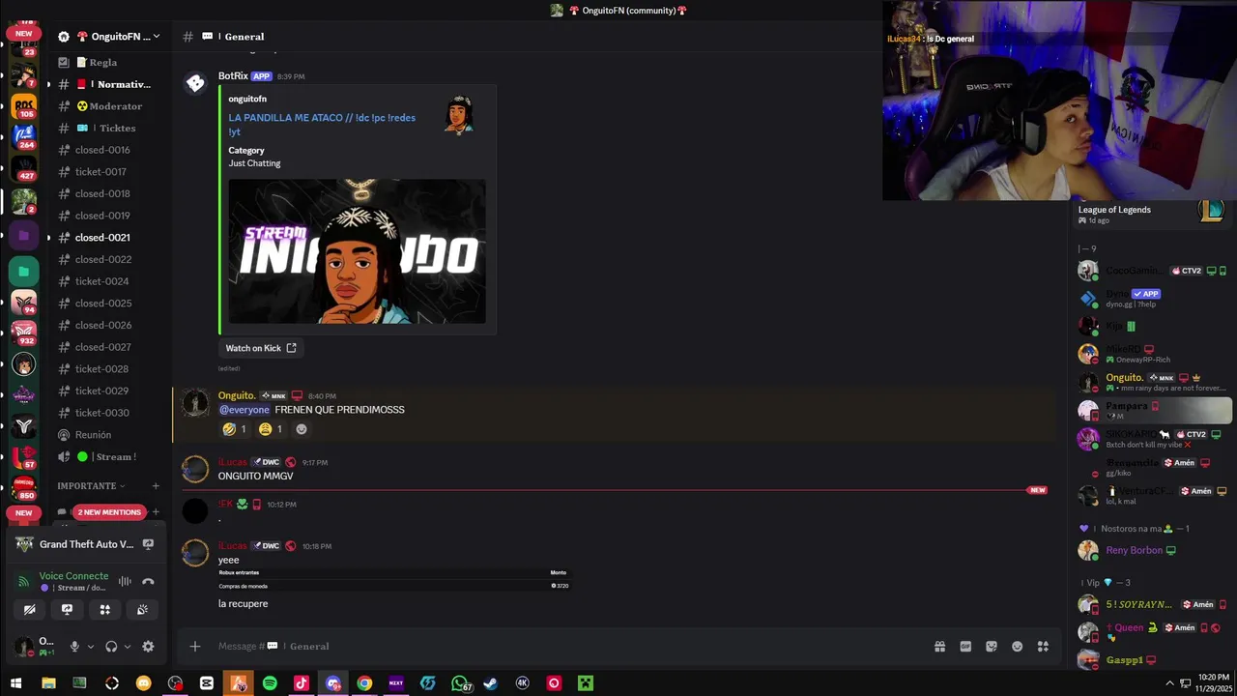Image resolution: width=1237 pixels, height=696 pixels.
Task: Open the GIF picker
Action: click(x=965, y=647)
